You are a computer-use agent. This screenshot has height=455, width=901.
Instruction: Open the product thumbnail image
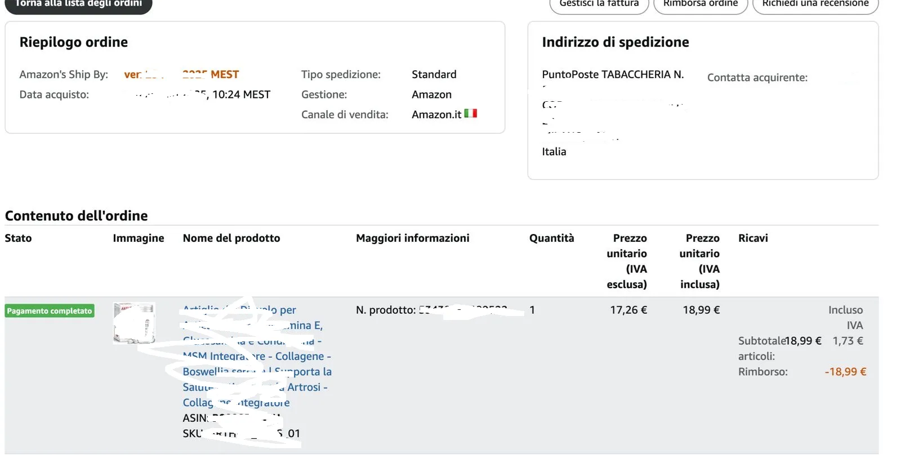click(x=134, y=323)
